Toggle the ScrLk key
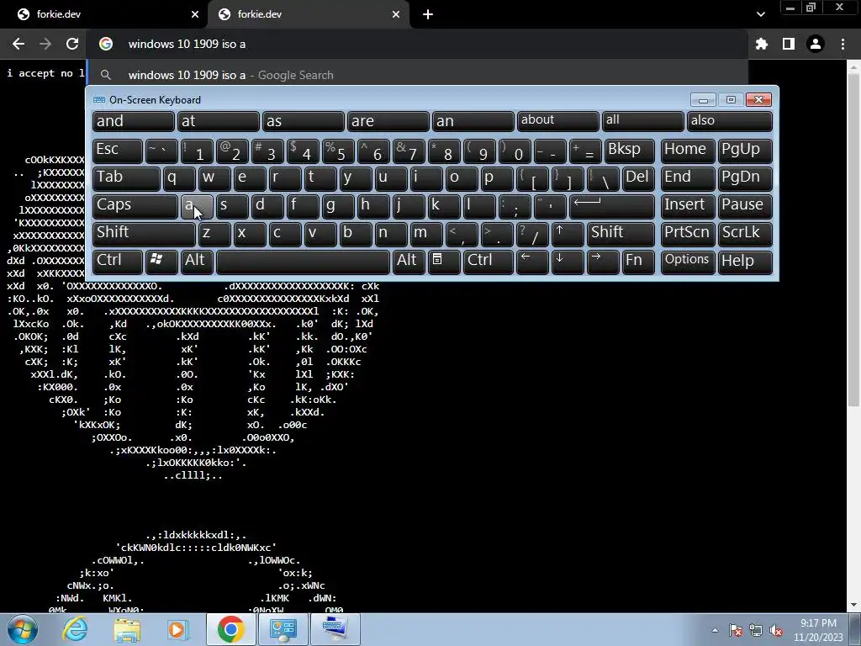861x646 pixels. pos(745,234)
